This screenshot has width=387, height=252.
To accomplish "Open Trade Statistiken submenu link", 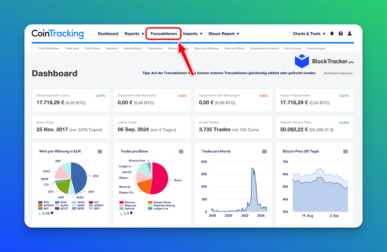I will point(49,48).
